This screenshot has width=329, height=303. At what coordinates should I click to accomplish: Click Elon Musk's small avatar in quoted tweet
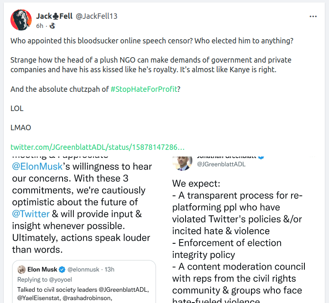click(x=22, y=270)
